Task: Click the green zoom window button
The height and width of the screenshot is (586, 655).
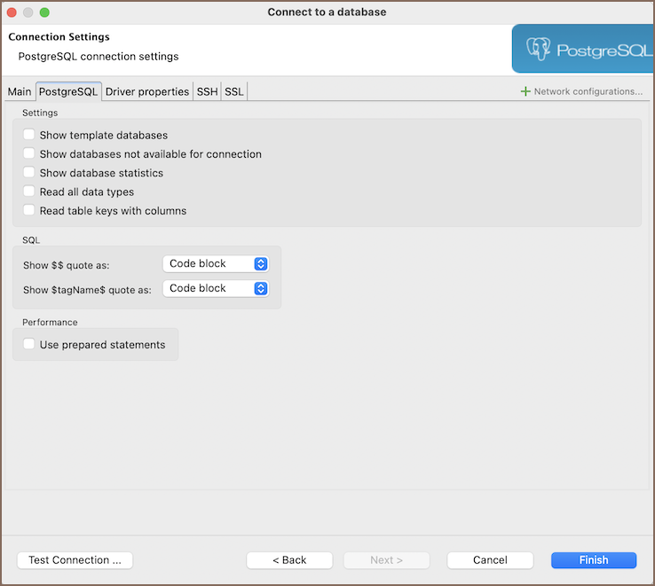Action: (44, 12)
